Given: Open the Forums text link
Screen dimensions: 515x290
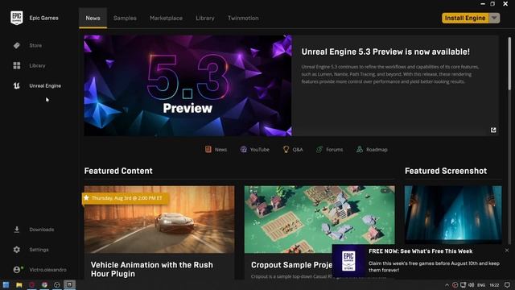Looking at the screenshot, I should pyautogui.click(x=335, y=150).
